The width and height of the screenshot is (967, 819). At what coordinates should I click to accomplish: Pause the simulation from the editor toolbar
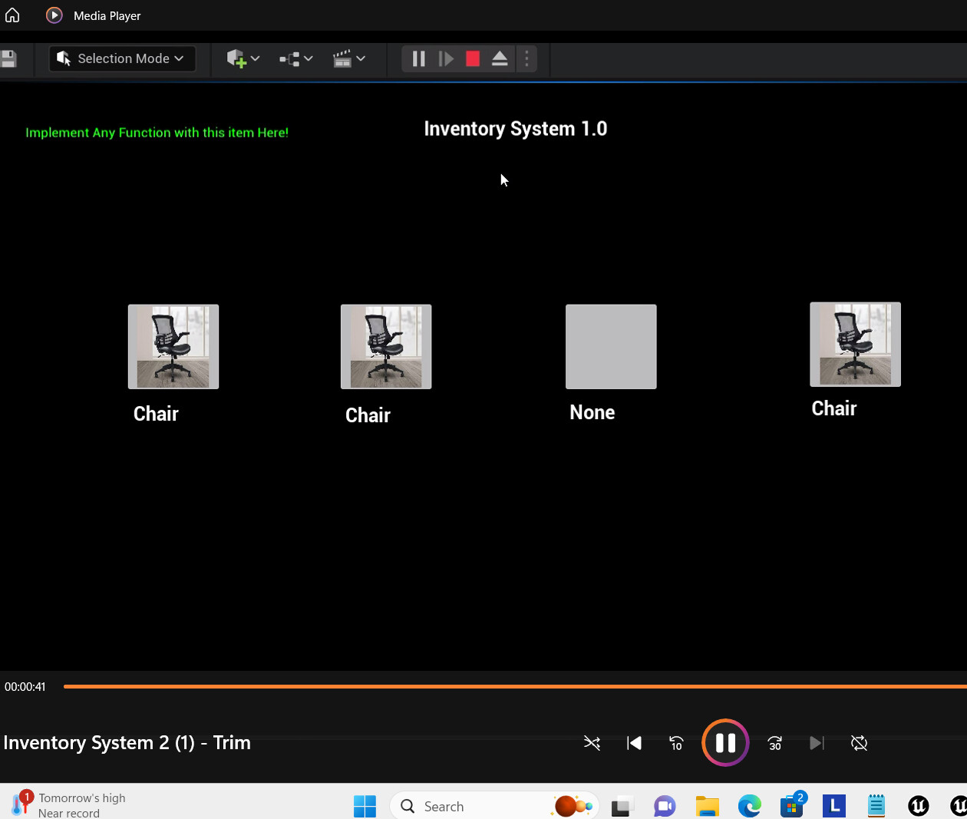418,58
